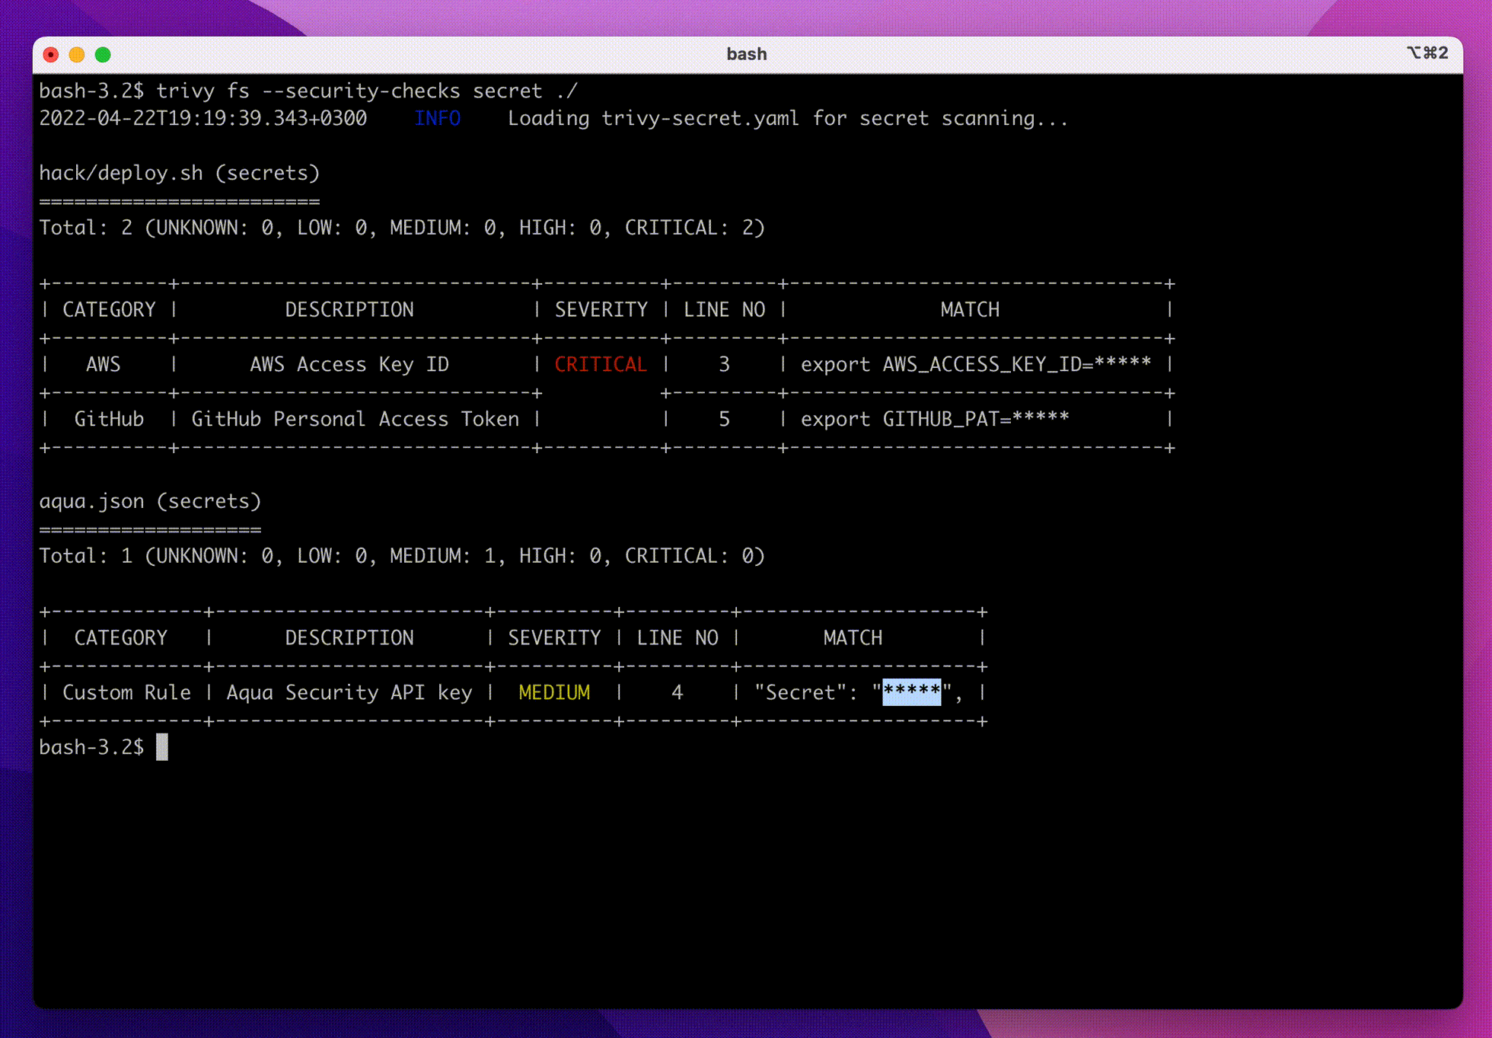Click the green zoom window button
This screenshot has height=1038, width=1492.
tap(103, 55)
